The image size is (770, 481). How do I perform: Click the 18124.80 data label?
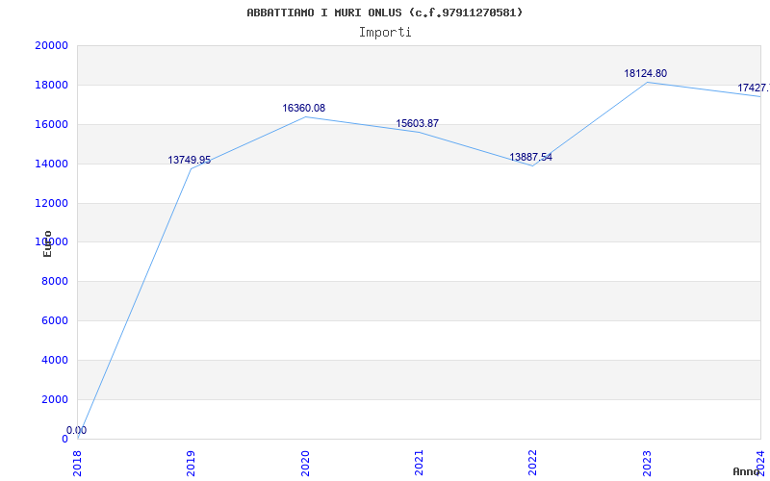pyautogui.click(x=645, y=73)
